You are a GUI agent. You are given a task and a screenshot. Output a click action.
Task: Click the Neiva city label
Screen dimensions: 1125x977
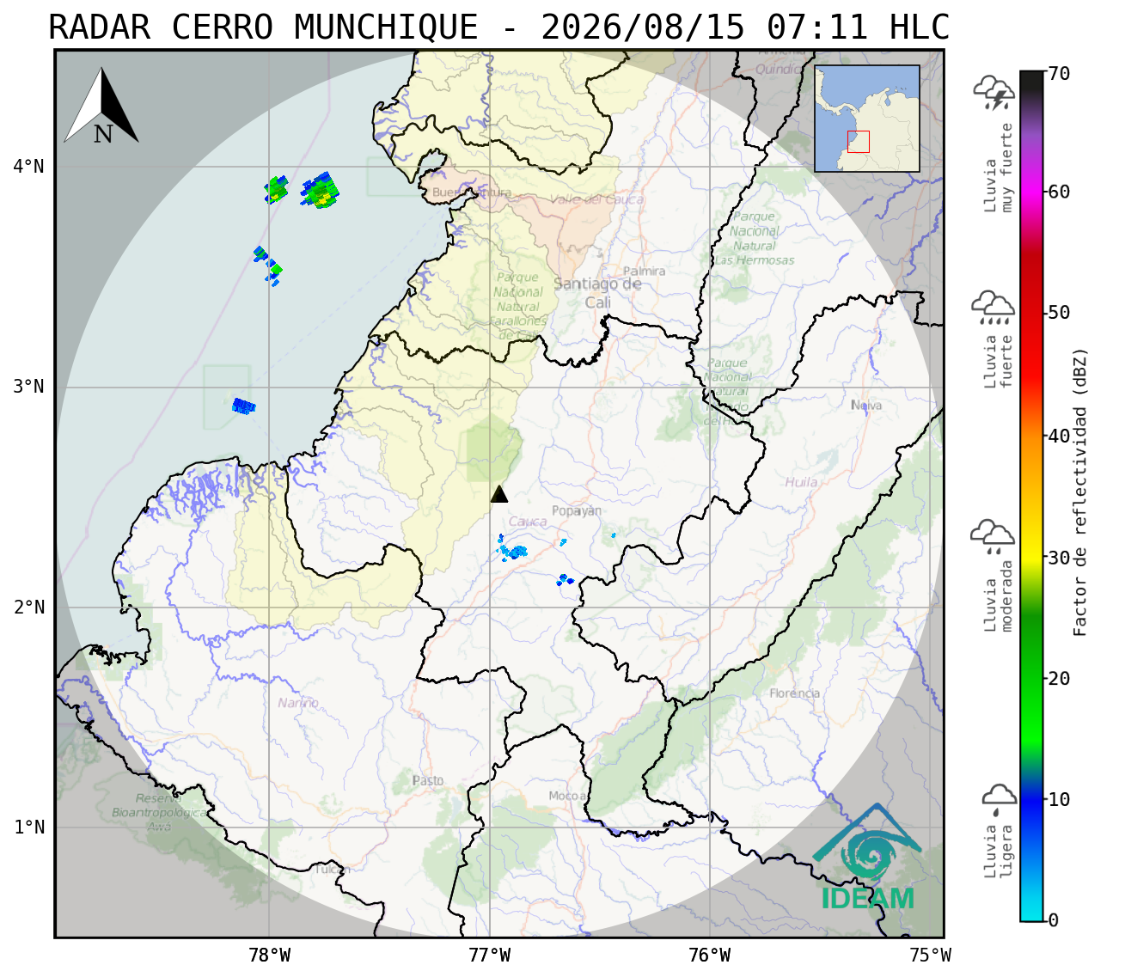[x=866, y=405]
